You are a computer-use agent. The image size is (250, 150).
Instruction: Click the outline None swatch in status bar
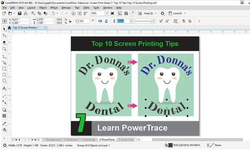(x=212, y=145)
